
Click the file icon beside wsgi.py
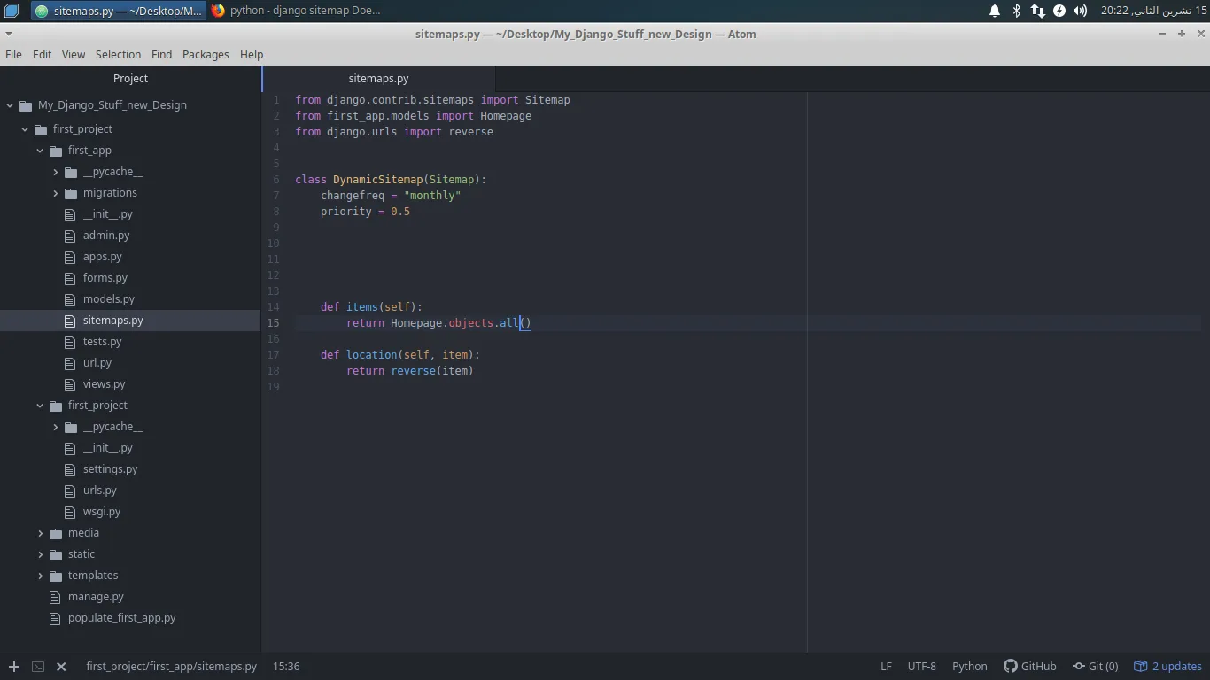[x=71, y=512]
